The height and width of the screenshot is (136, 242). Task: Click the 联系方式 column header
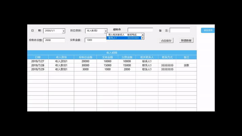(167, 57)
